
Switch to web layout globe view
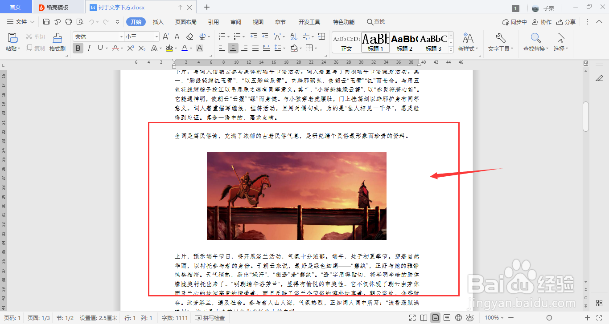click(458, 318)
